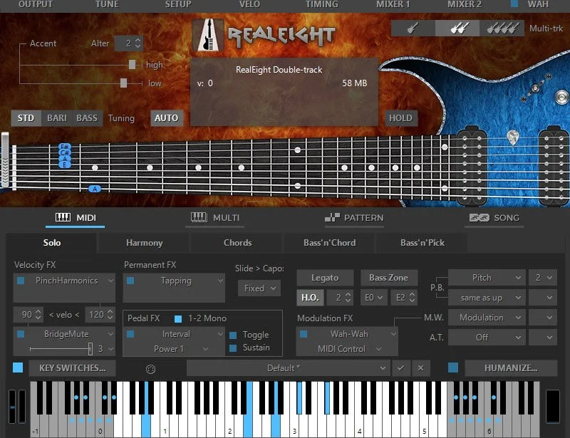The width and height of the screenshot is (570, 438).
Task: Click the RealEight metronome logo
Action: [208, 35]
